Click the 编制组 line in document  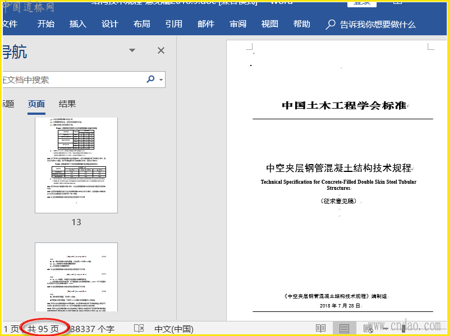(x=336, y=296)
